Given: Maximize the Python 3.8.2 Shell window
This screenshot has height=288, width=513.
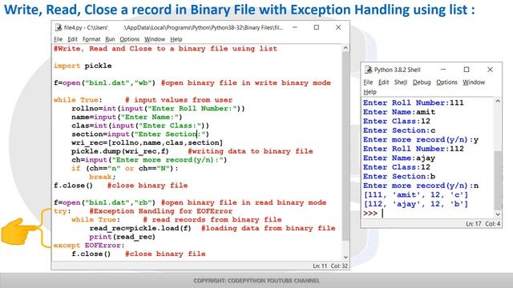Looking at the screenshot, I should pos(467,70).
